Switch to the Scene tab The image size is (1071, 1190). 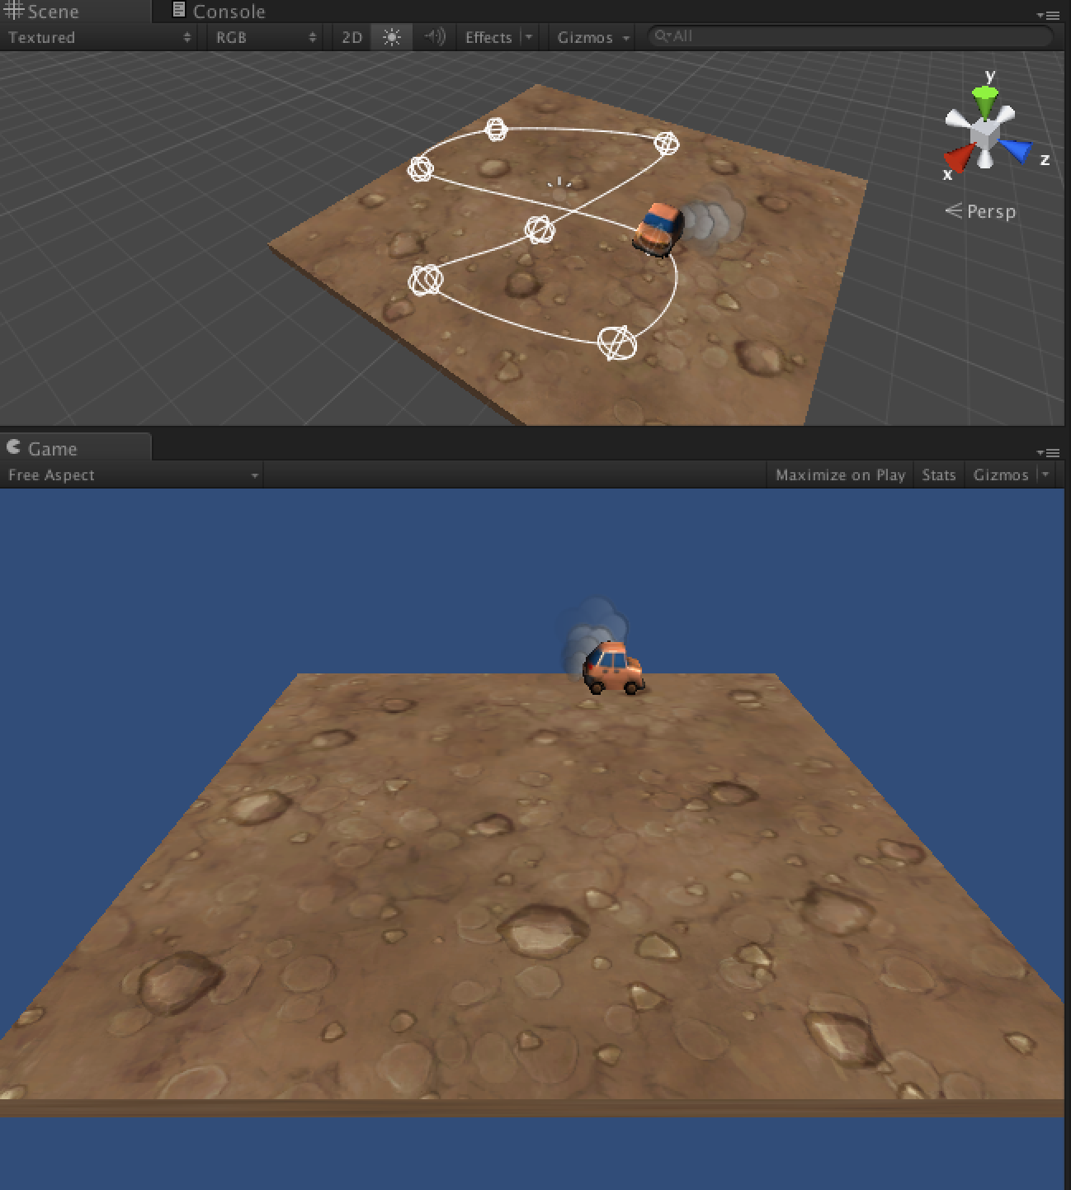point(74,12)
